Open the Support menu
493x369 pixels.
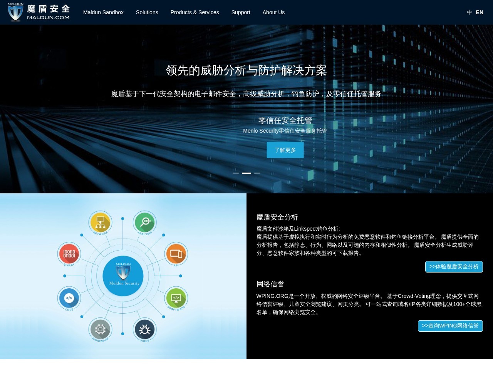click(x=241, y=12)
